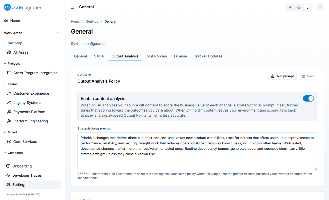Click the All Areas building icon

pyautogui.click(x=9, y=52)
